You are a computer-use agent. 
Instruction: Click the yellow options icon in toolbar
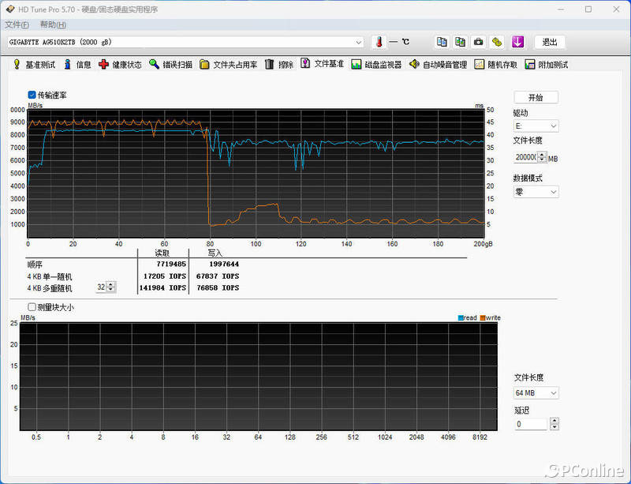(x=497, y=42)
